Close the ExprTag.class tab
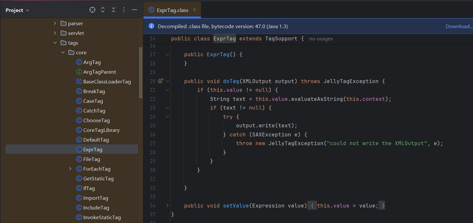This screenshot has width=473, height=223. (195, 10)
